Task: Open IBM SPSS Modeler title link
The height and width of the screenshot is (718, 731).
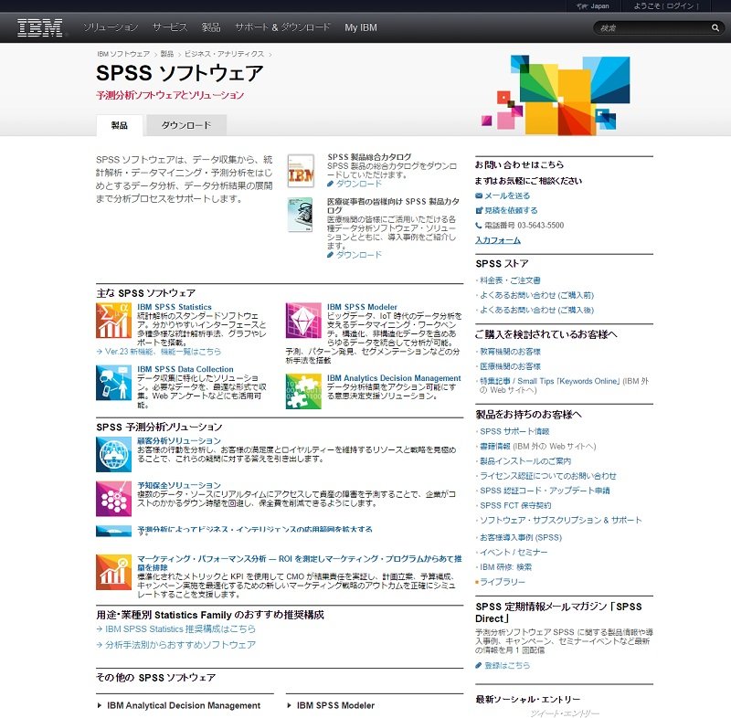Action: coord(362,307)
